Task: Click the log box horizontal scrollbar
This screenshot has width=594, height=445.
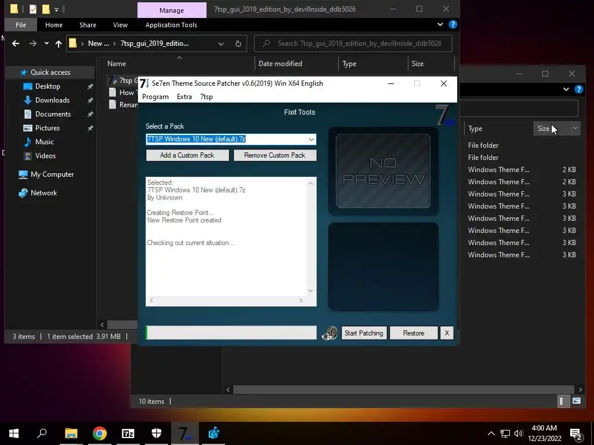Action: pos(226,300)
